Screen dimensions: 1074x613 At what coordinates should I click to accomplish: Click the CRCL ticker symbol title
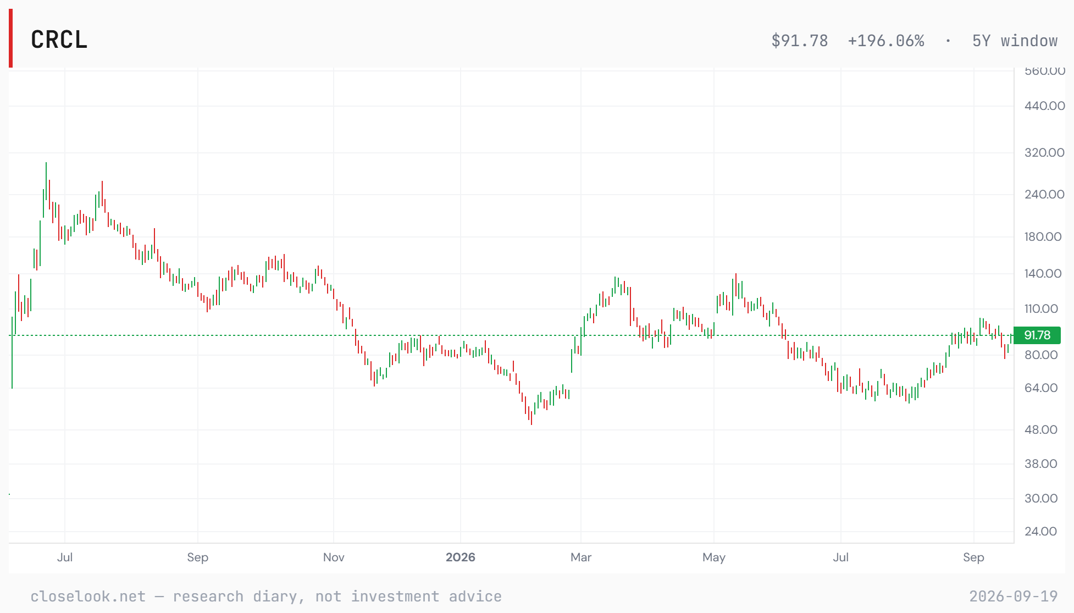(59, 40)
